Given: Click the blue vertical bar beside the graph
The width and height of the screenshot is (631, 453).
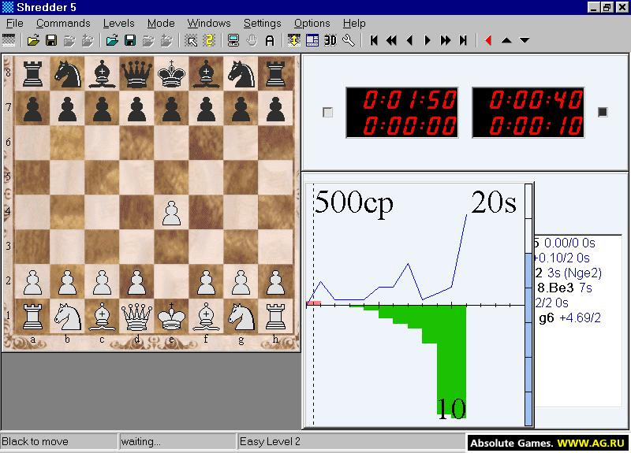Looking at the screenshot, I should [x=528, y=340].
